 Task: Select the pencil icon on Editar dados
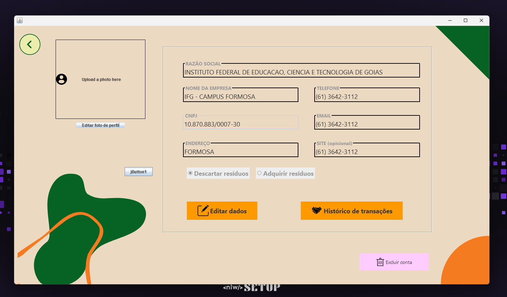pos(204,210)
